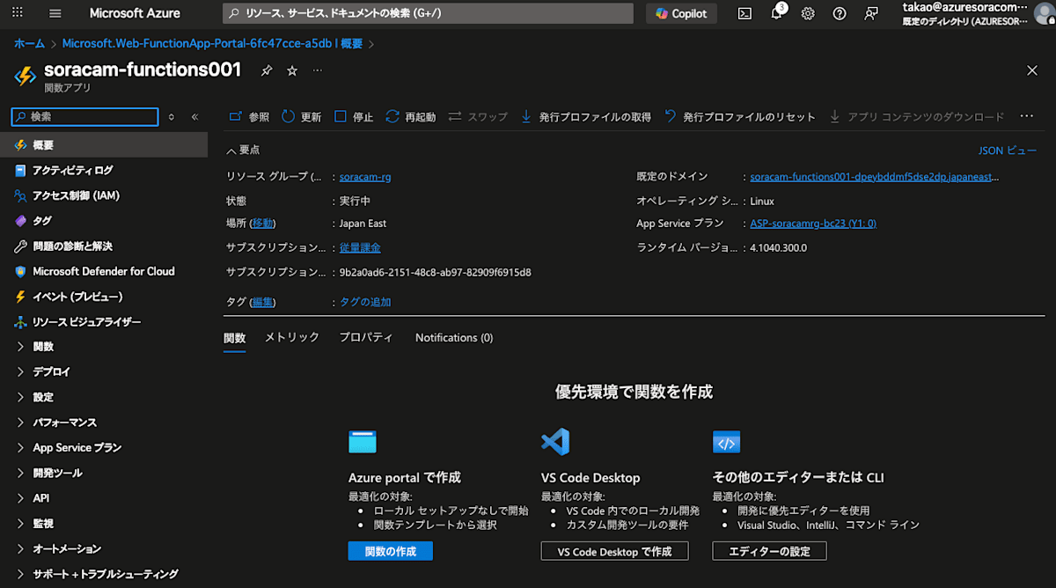This screenshot has width=1056, height=588.
Task: Click the タグの追加 link
Action: 366,302
